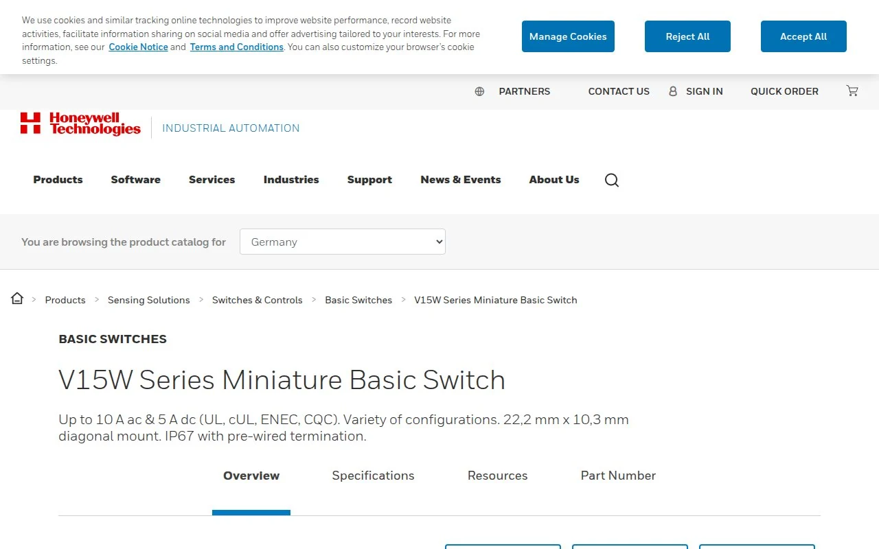Open the Quick Order link
The image size is (879, 549).
tap(784, 91)
